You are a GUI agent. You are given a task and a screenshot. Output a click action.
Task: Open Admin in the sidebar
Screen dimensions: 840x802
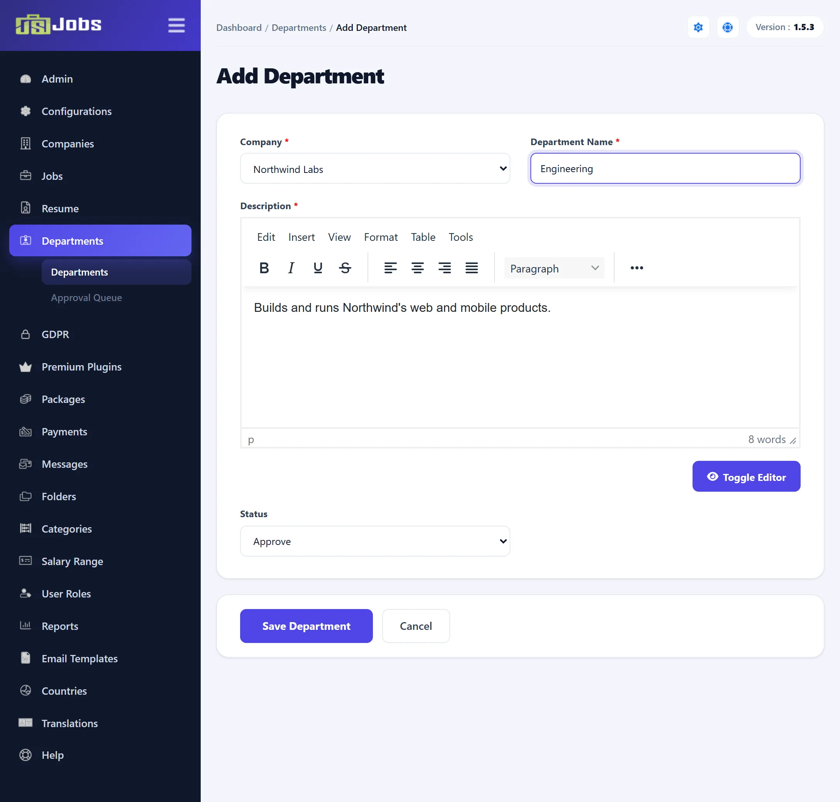click(100, 79)
